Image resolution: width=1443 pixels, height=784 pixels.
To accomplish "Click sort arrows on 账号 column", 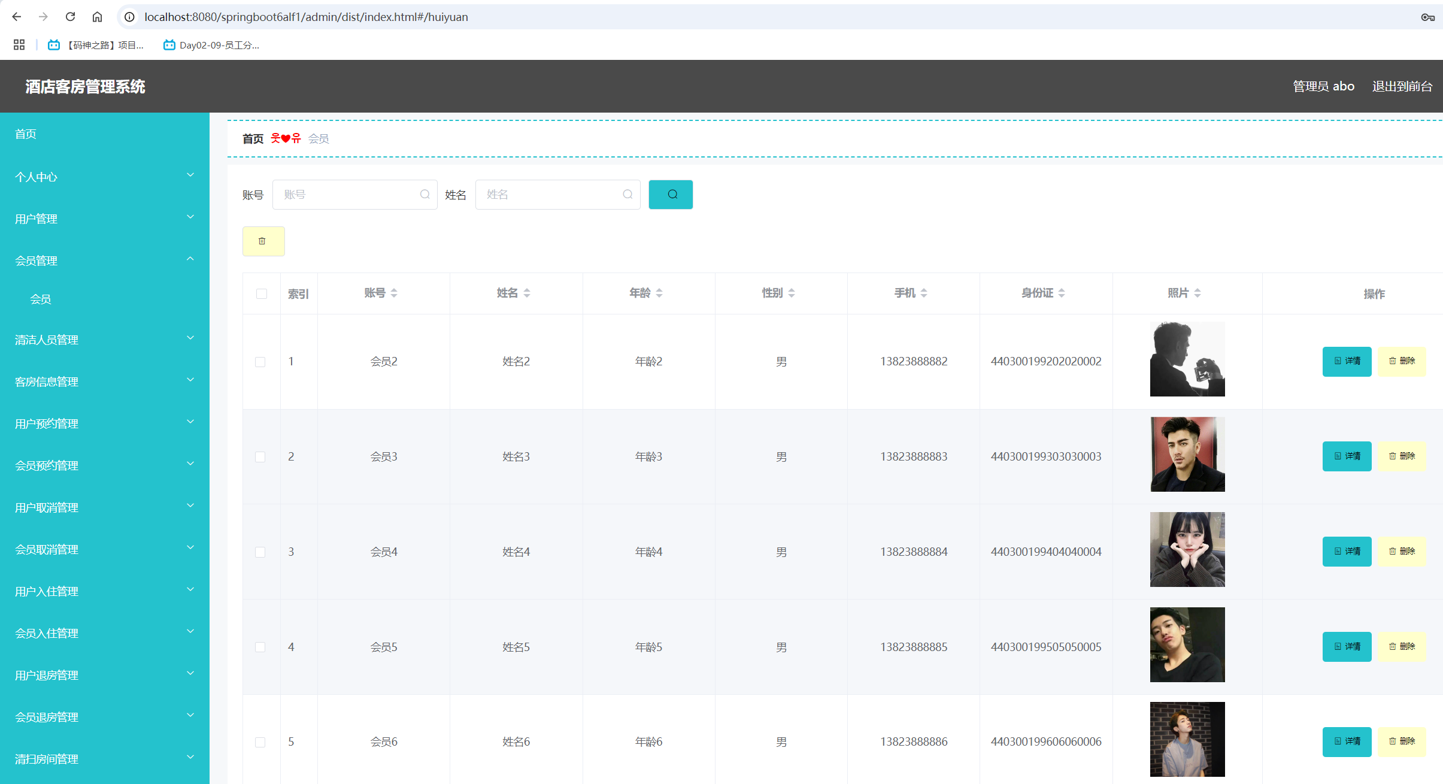I will point(394,293).
